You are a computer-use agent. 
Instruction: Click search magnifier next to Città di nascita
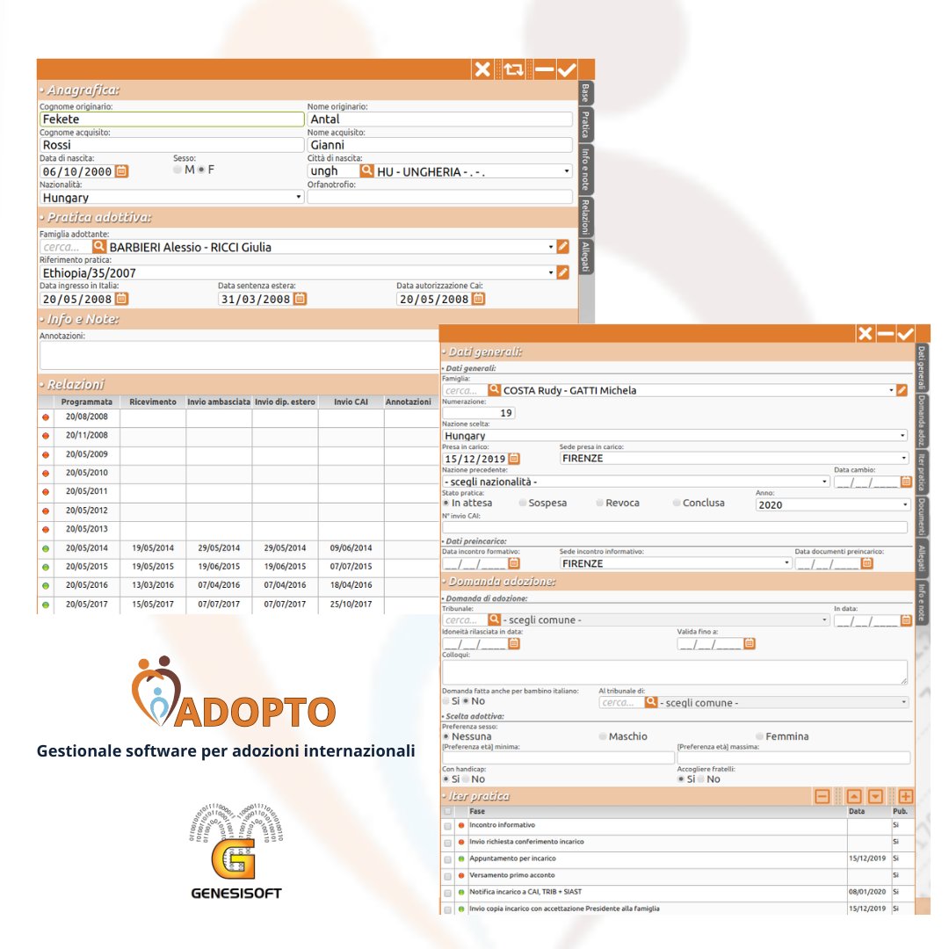coord(366,170)
